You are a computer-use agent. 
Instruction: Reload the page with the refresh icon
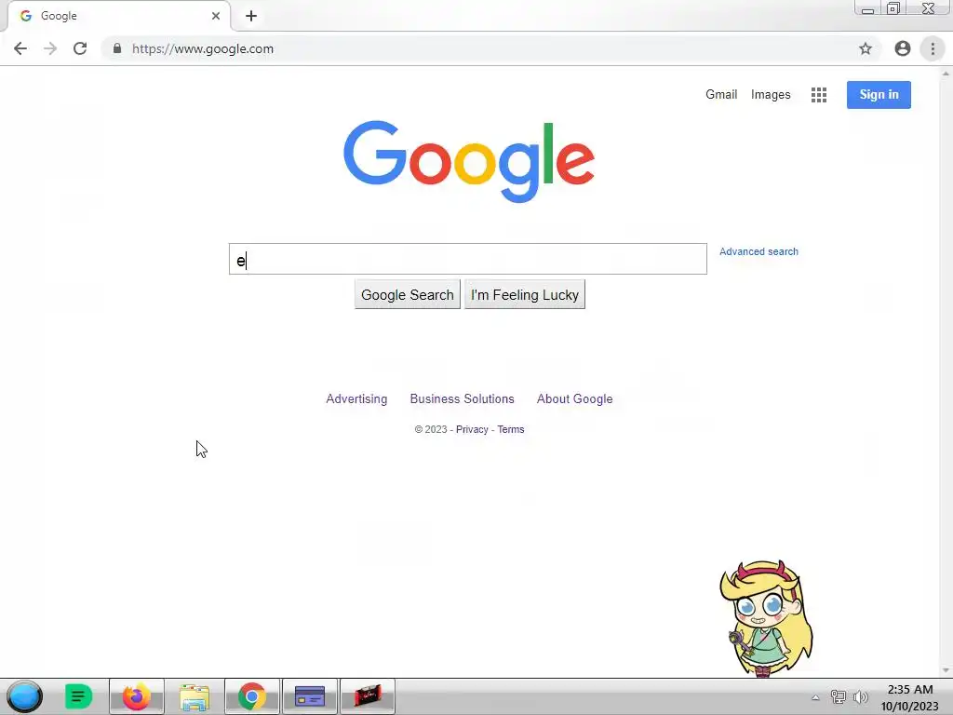[80, 48]
